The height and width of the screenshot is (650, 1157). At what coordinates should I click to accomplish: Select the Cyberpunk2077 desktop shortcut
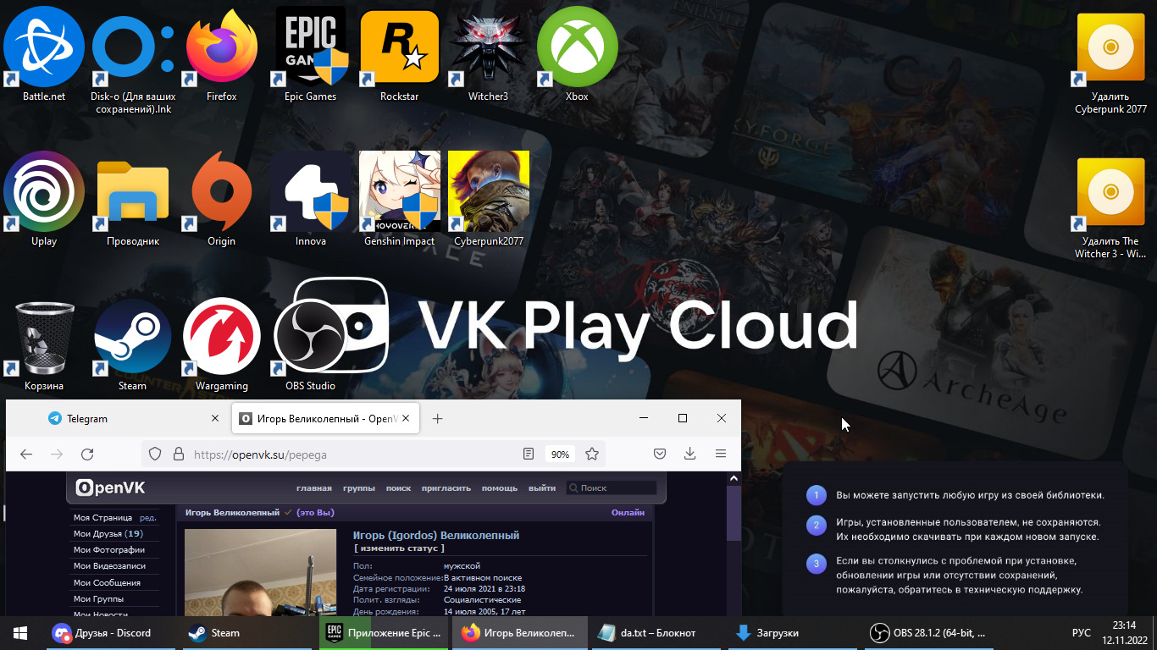(x=489, y=199)
